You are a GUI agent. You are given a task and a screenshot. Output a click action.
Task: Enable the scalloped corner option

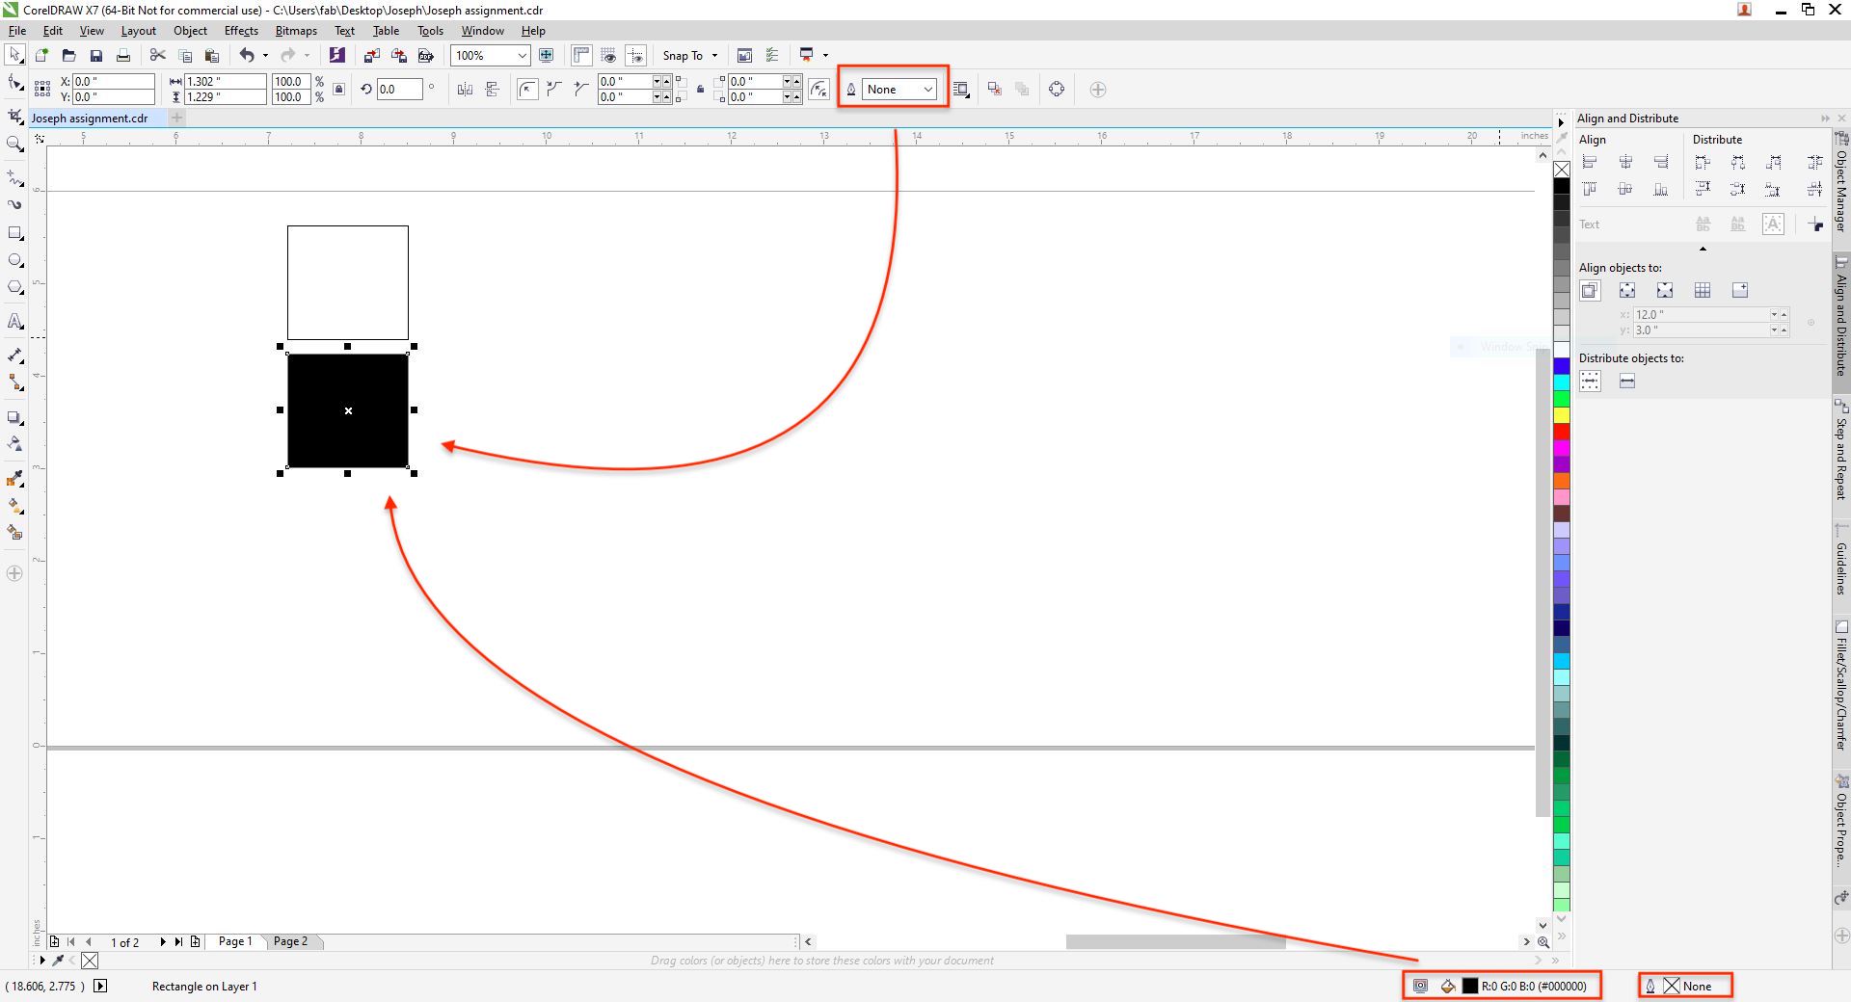(554, 90)
